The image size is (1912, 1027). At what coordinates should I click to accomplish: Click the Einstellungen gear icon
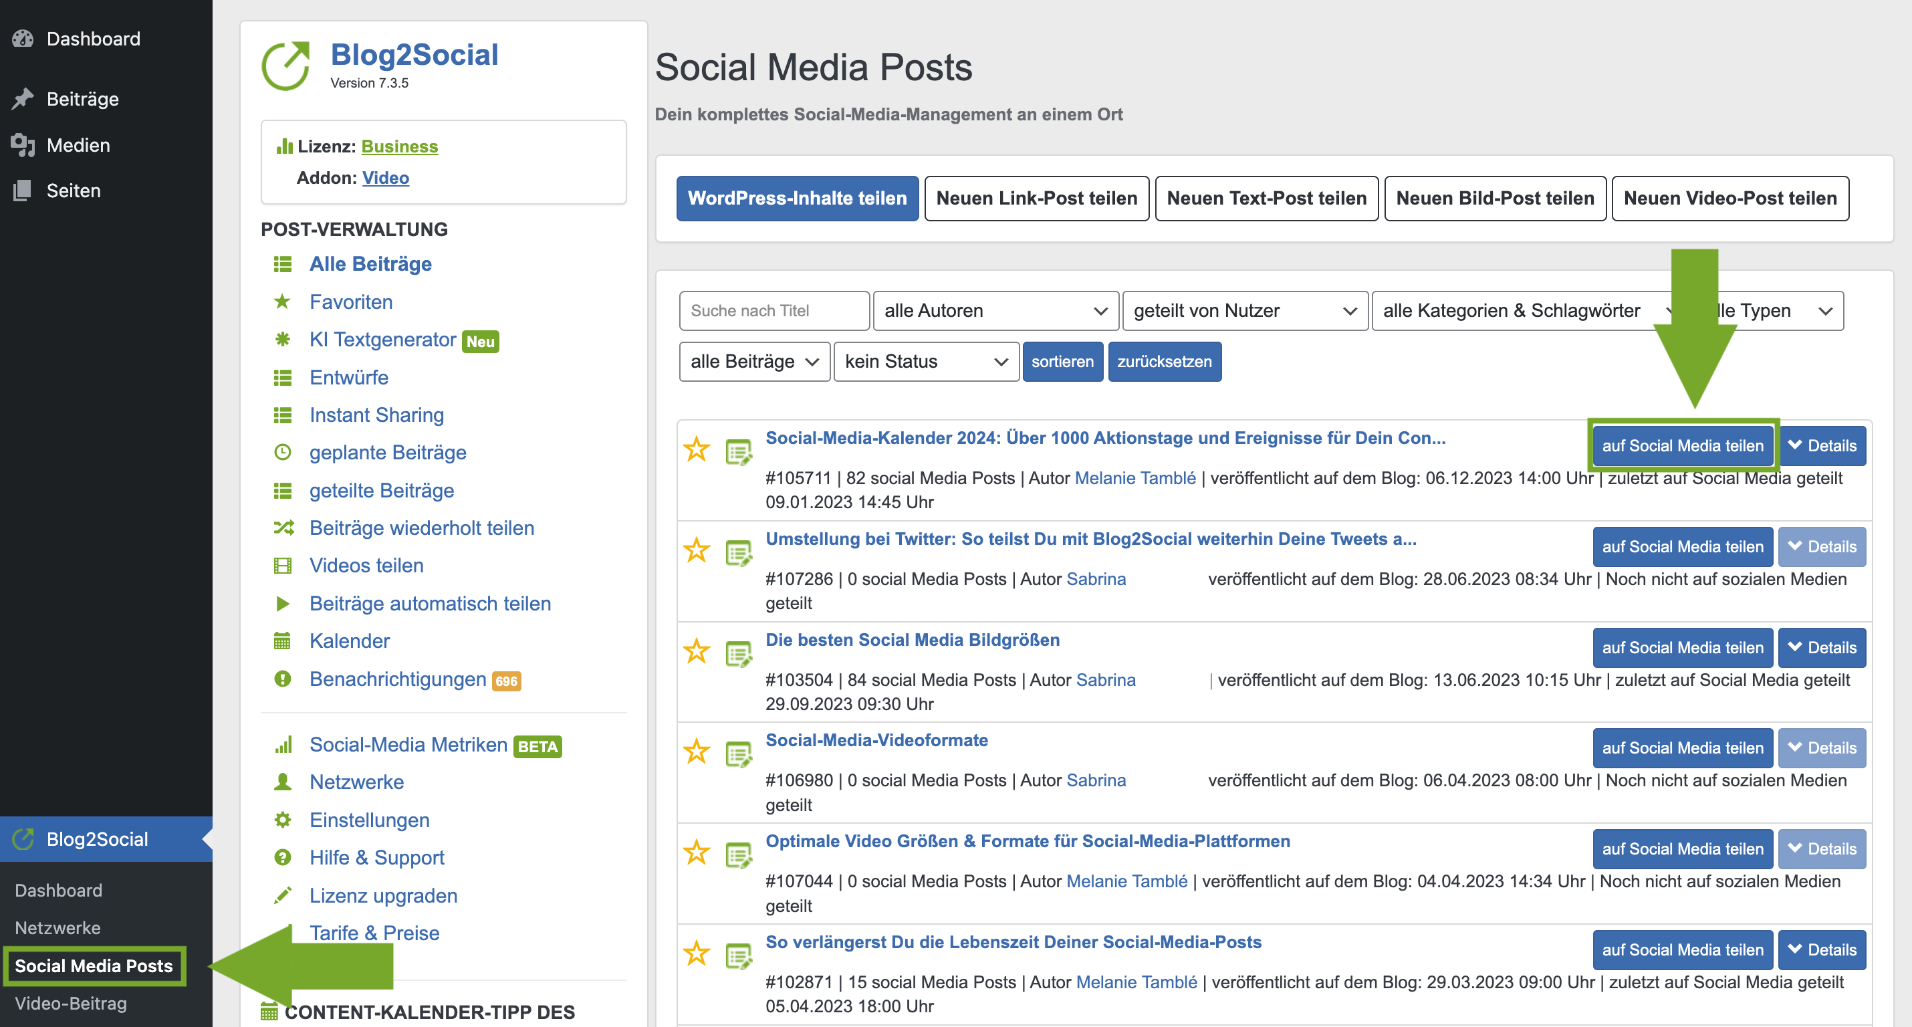282,820
